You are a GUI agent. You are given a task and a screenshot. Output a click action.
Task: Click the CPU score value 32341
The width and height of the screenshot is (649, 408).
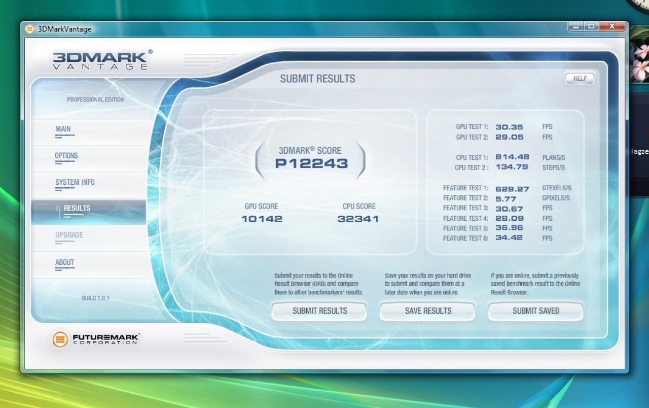click(x=358, y=219)
